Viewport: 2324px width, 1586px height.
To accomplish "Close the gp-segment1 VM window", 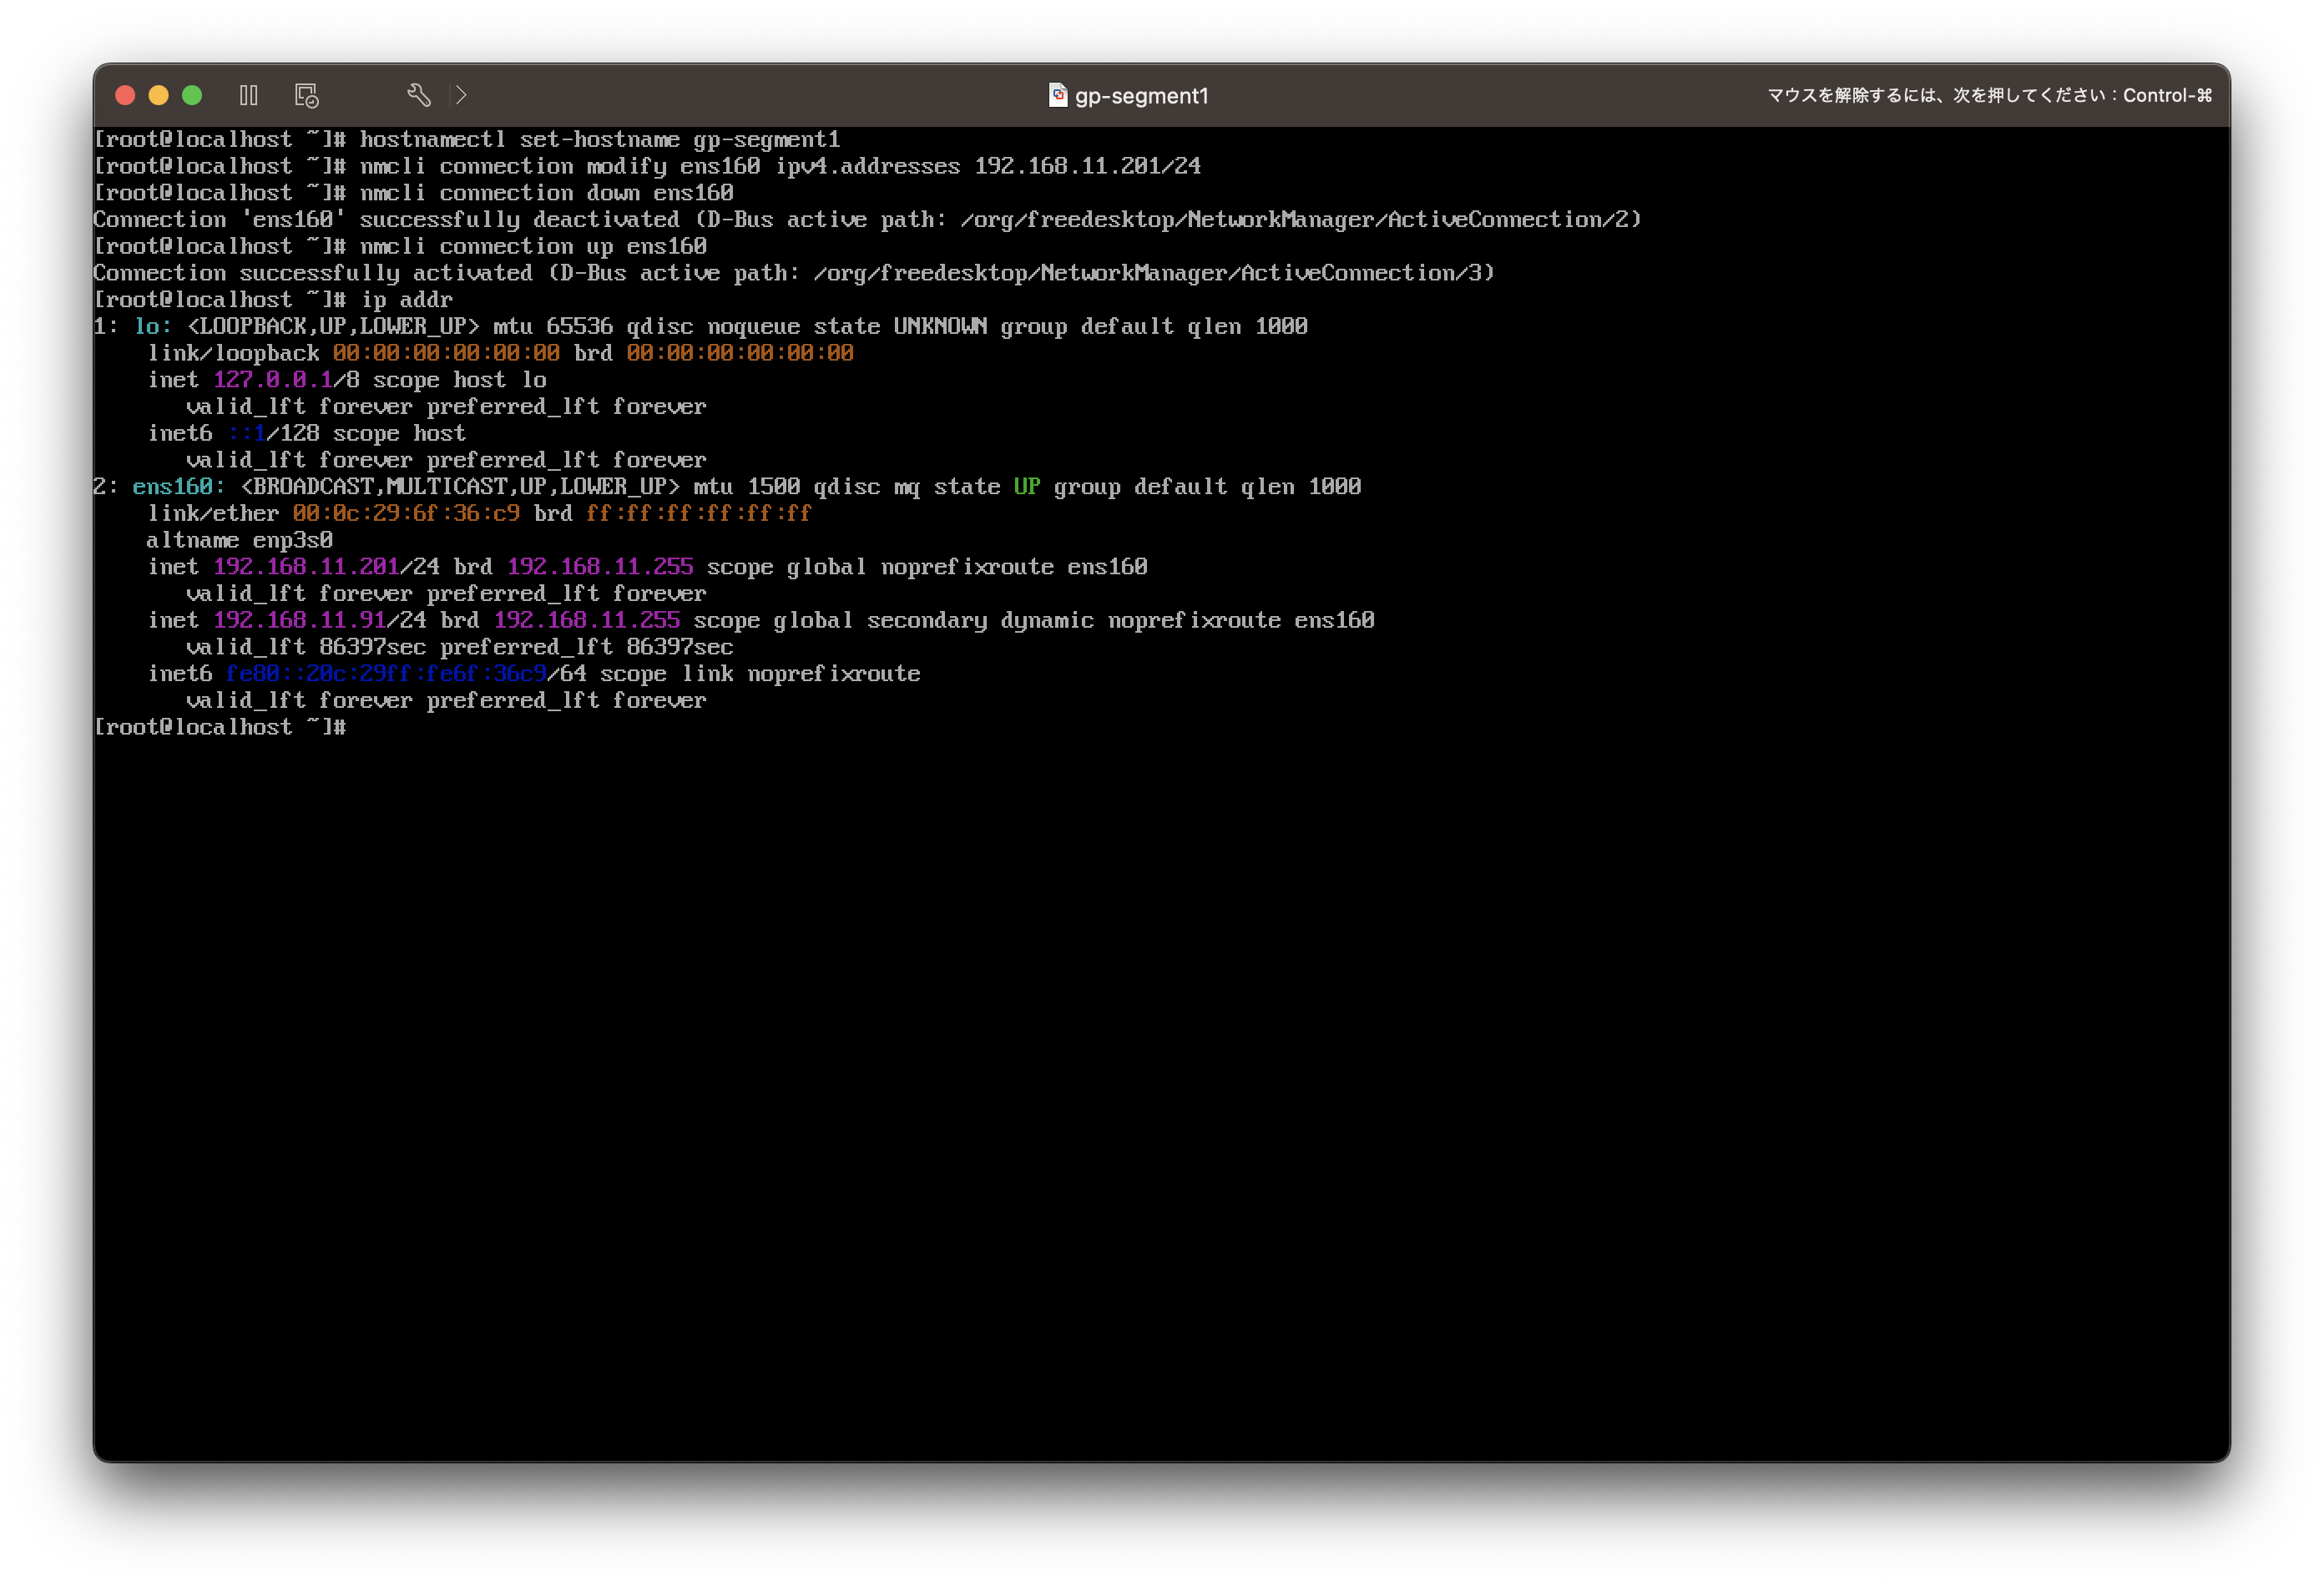I will (125, 95).
